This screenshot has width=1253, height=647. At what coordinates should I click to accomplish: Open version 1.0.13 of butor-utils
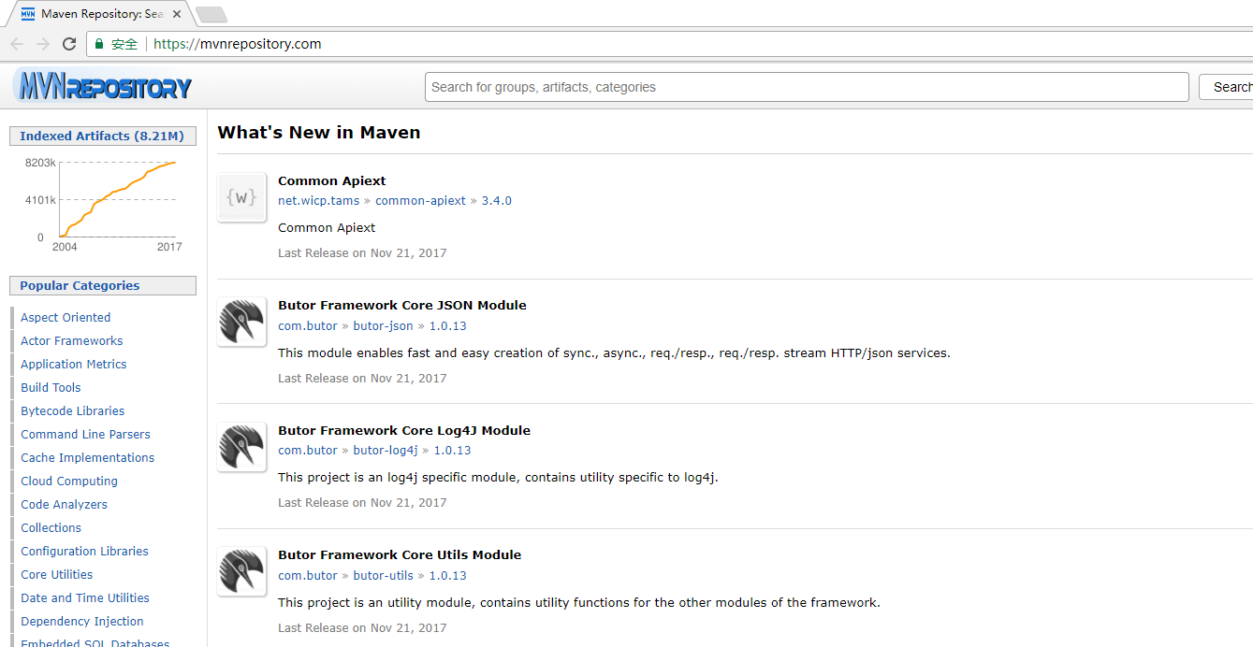447,576
